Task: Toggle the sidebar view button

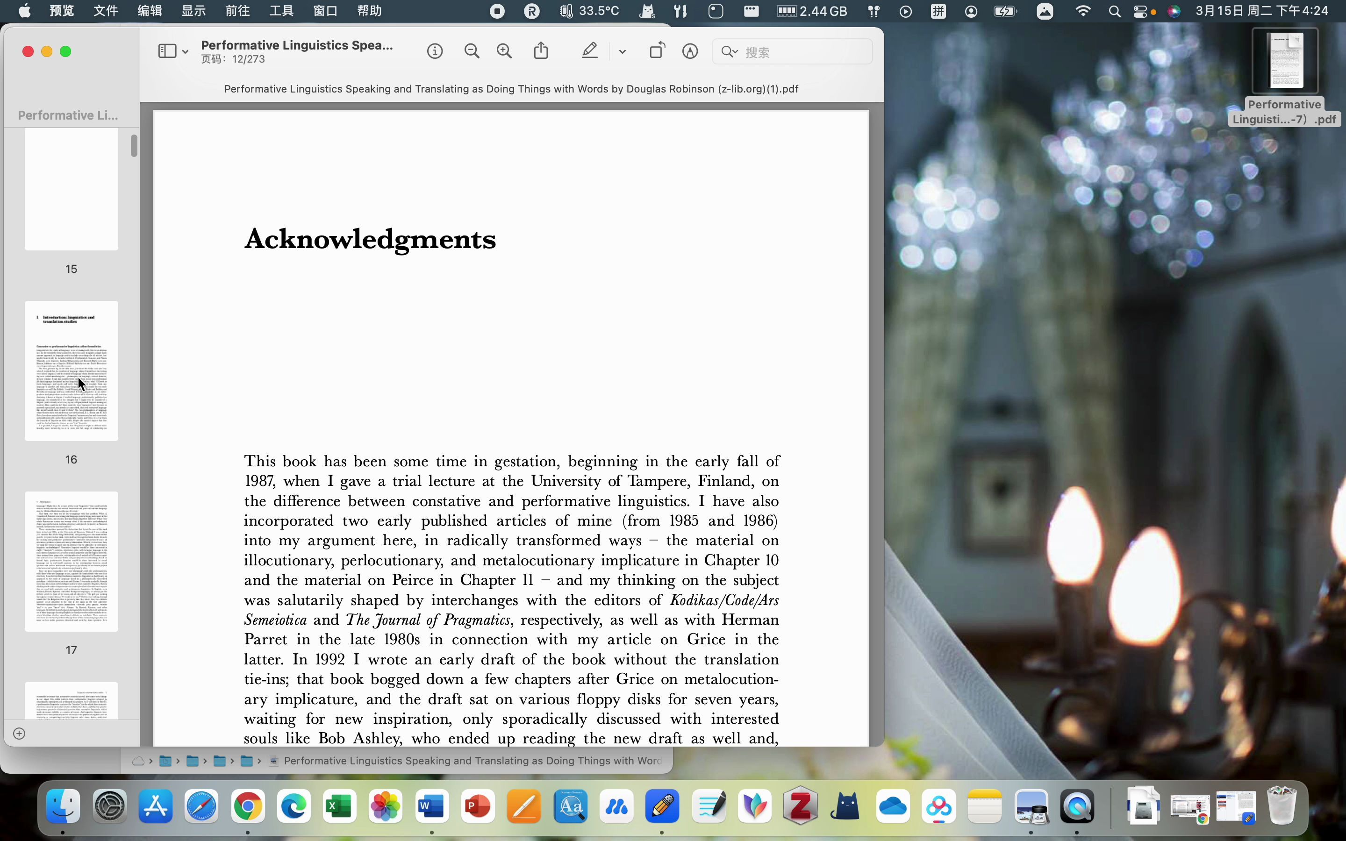Action: point(167,51)
